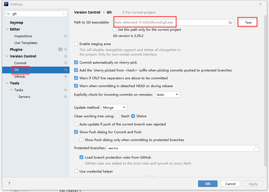269x192 pixels.
Task: Click the project-level icon next to Tasks
Action: pyautogui.click(x=65, y=90)
